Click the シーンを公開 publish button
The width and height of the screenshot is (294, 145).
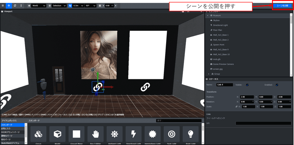point(282,5)
